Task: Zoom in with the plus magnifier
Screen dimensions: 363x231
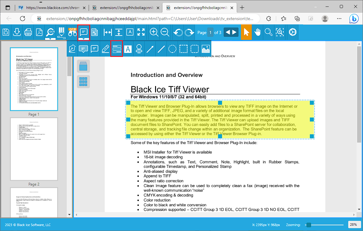Action: pos(154,32)
